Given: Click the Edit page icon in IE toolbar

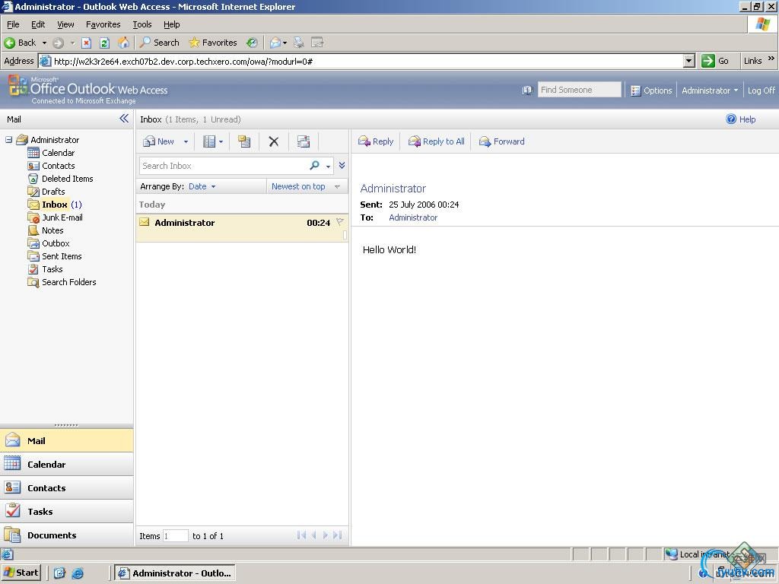Looking at the screenshot, I should click(x=317, y=43).
